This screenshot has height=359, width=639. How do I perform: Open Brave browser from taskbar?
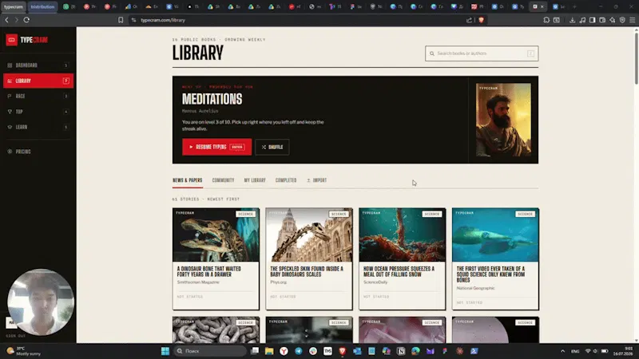(x=343, y=351)
